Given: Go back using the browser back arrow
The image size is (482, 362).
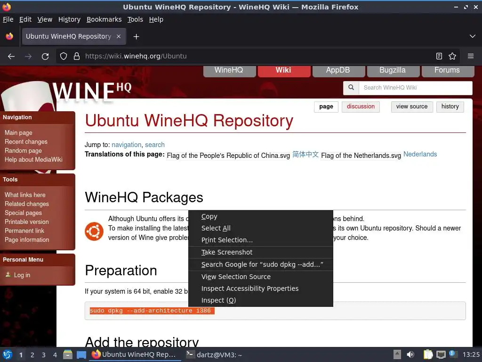Looking at the screenshot, I should pyautogui.click(x=11, y=57).
